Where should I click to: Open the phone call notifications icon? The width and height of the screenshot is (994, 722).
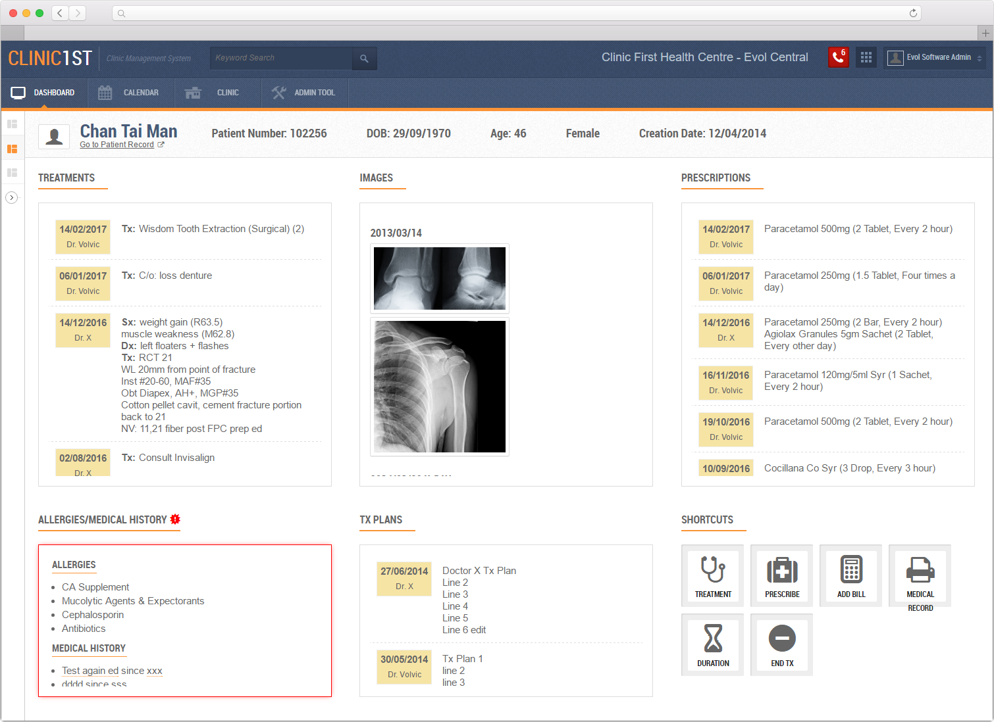[838, 57]
